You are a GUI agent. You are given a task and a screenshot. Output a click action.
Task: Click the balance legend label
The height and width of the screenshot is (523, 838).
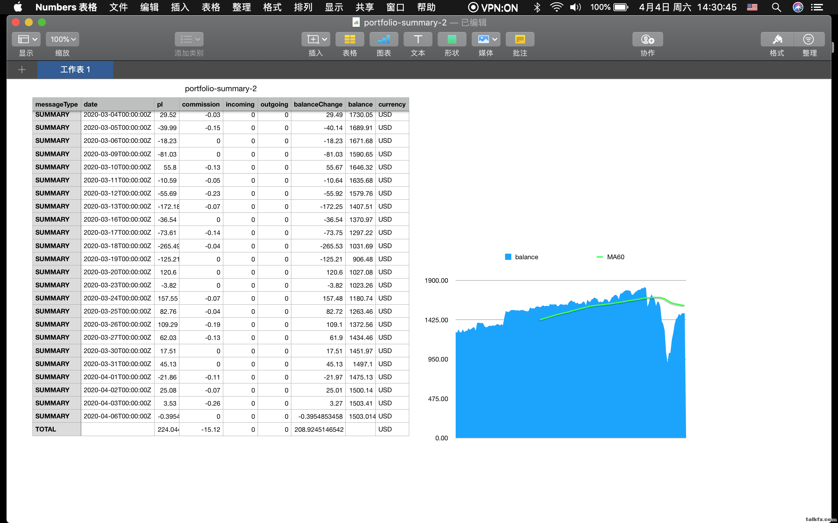526,257
